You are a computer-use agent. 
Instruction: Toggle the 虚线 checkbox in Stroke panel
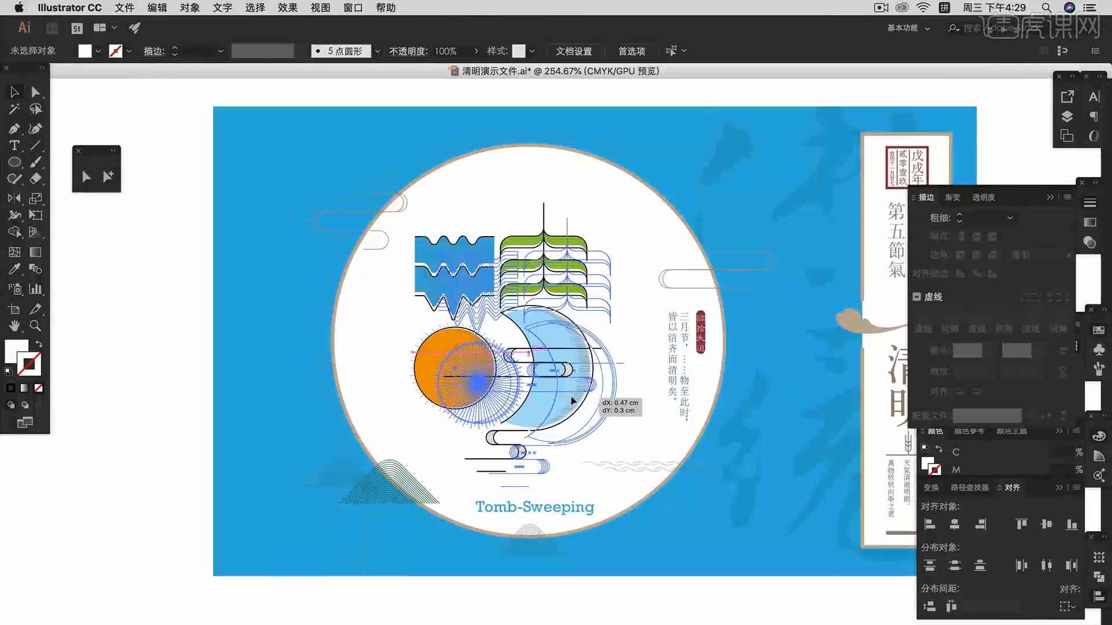917,296
